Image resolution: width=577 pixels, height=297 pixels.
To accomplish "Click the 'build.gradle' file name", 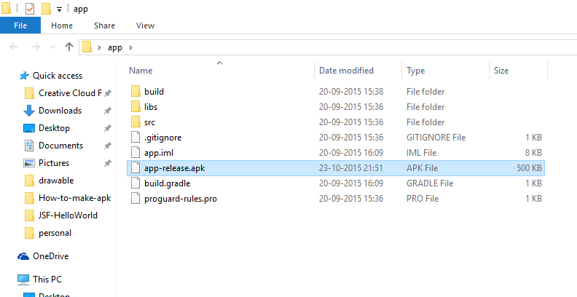I will pos(167,183).
